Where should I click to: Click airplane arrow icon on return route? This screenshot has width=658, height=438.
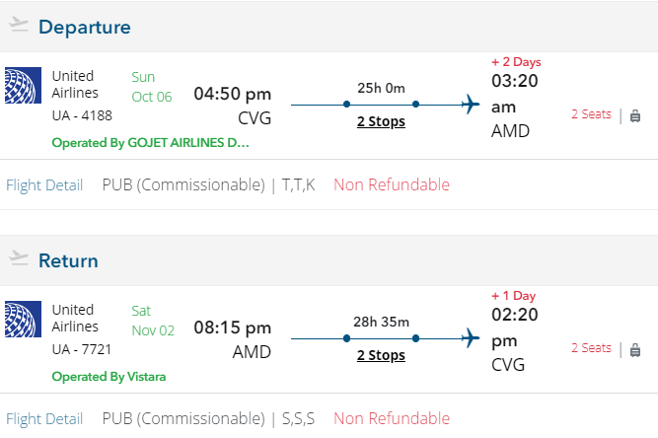[x=471, y=337]
